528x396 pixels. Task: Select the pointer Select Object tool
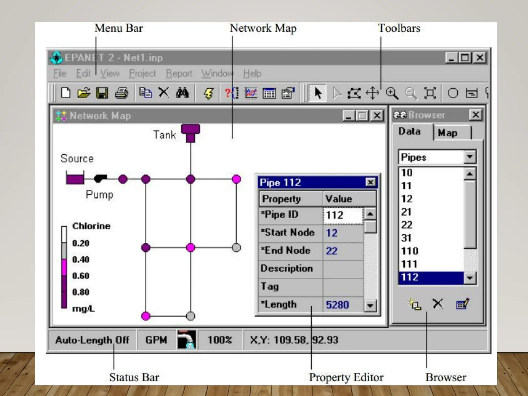click(x=318, y=93)
